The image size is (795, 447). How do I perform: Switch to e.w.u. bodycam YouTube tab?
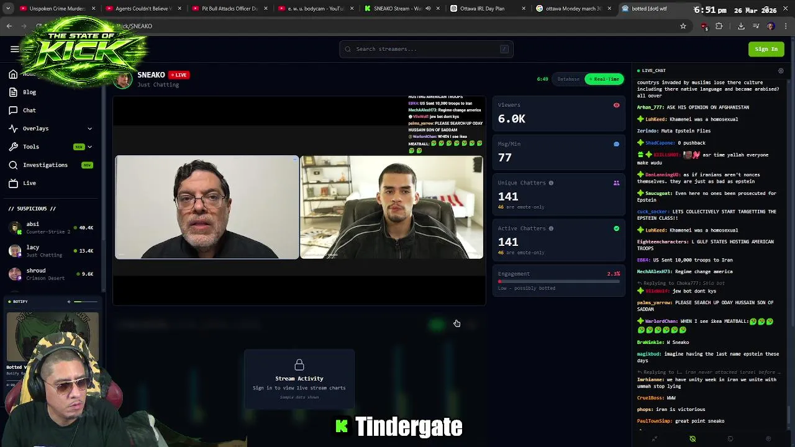click(316, 9)
